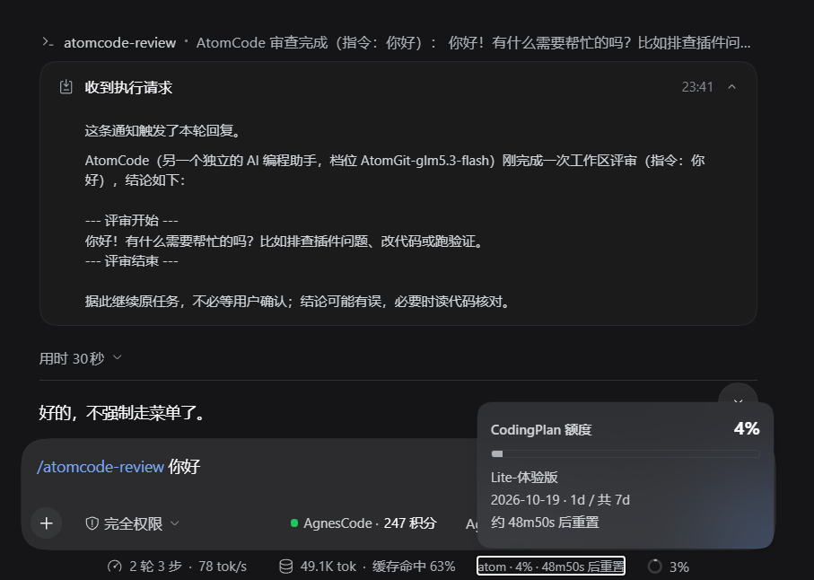Image resolution: width=814 pixels, height=580 pixels.
Task: Expand the 用时 30秒 details
Action: [x=81, y=358]
